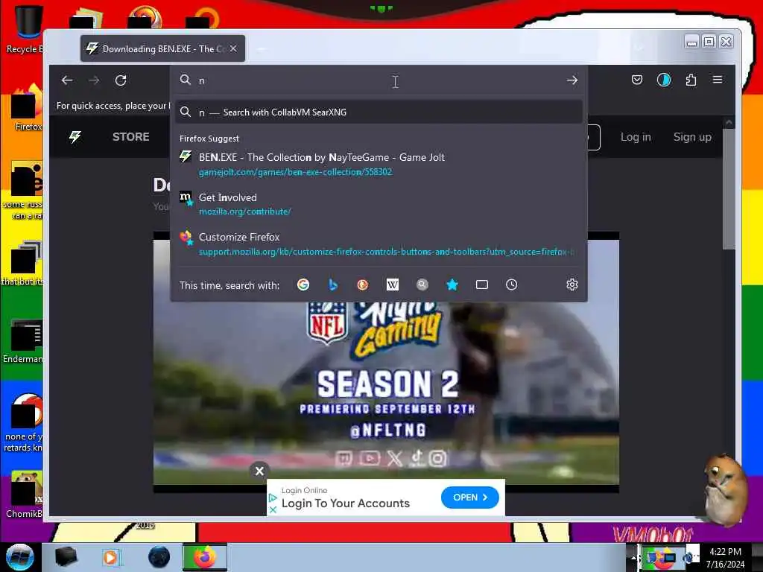Open the media player taskbar icon
The height and width of the screenshot is (572, 763).
point(112,557)
